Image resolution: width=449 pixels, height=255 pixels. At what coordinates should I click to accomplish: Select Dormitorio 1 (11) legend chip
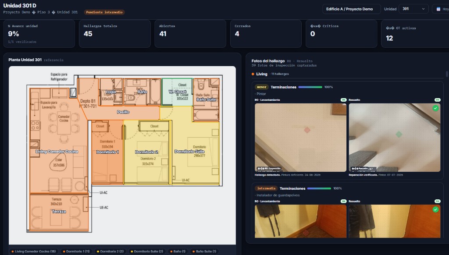click(76, 251)
